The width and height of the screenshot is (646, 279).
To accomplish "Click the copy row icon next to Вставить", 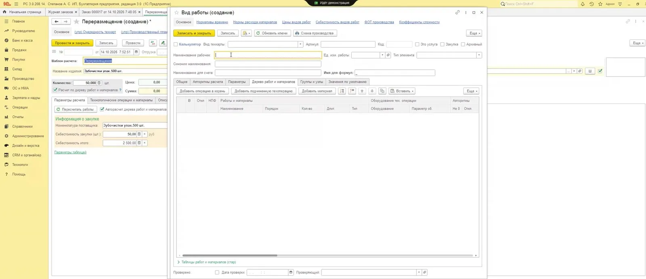I will (x=382, y=91).
